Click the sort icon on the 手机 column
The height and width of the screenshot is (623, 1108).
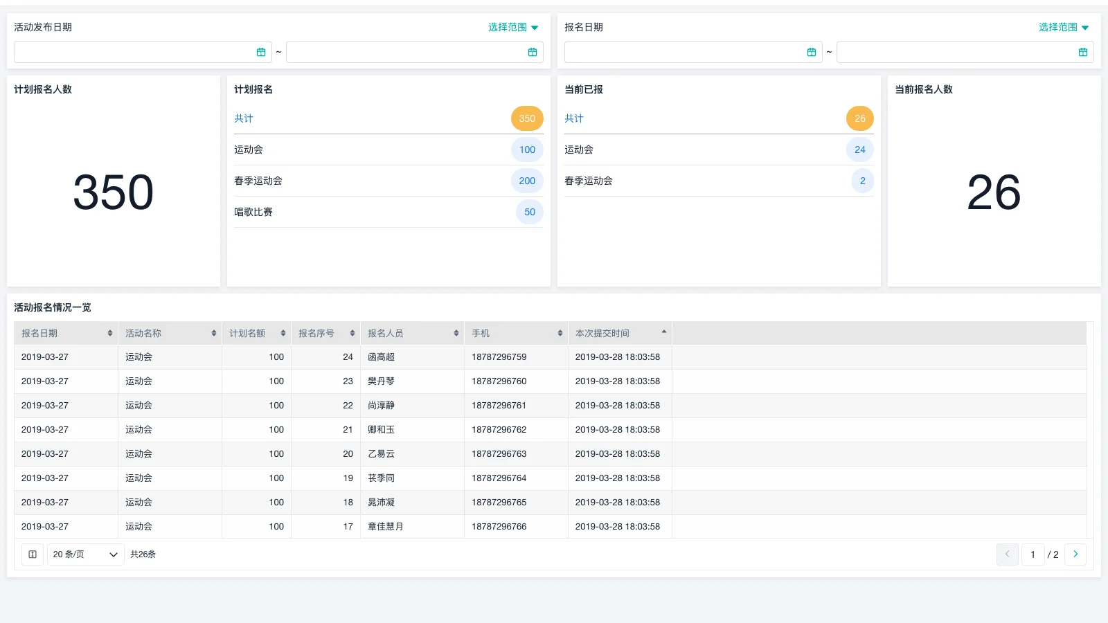coord(560,333)
